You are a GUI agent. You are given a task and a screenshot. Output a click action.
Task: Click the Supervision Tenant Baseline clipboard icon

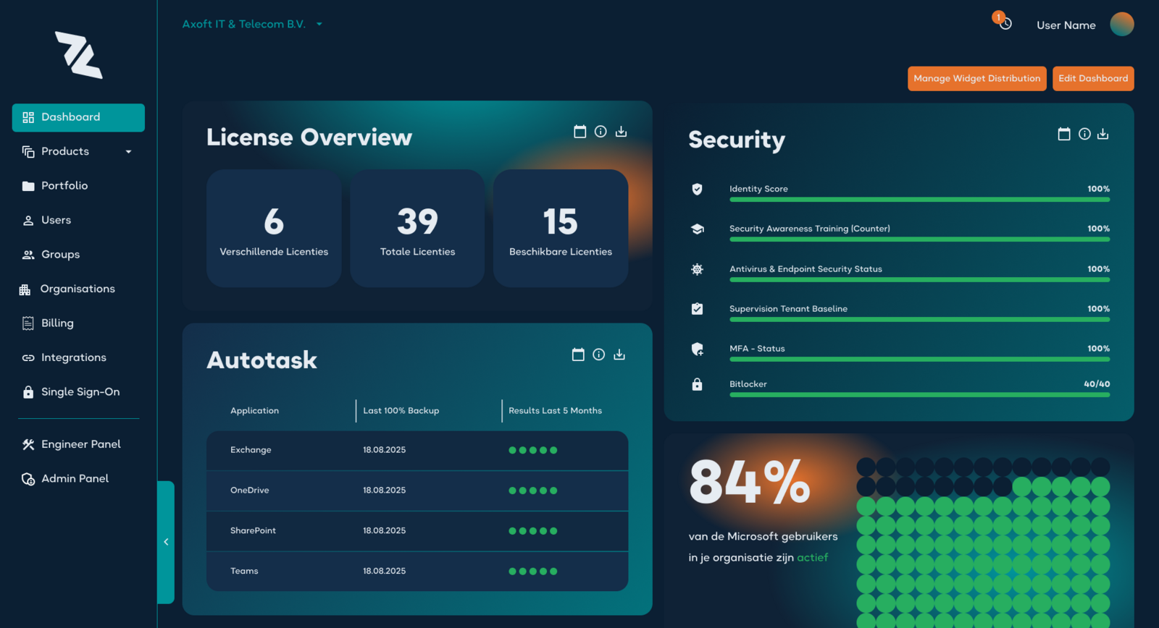pyautogui.click(x=697, y=309)
